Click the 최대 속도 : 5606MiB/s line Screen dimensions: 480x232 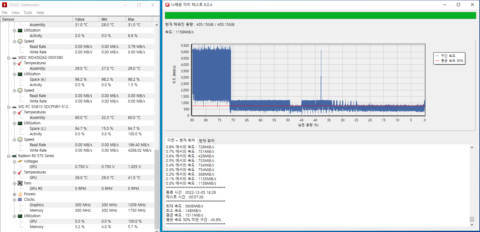coord(185,206)
